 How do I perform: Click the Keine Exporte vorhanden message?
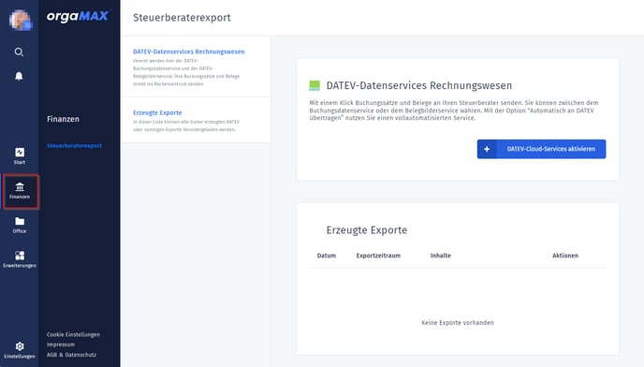click(458, 323)
